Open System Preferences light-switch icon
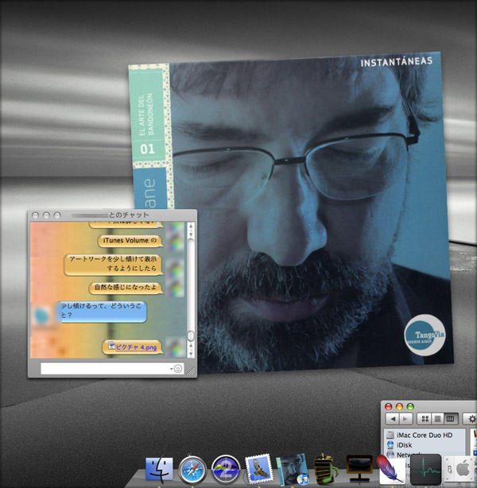The height and width of the screenshot is (488, 477). [460, 470]
